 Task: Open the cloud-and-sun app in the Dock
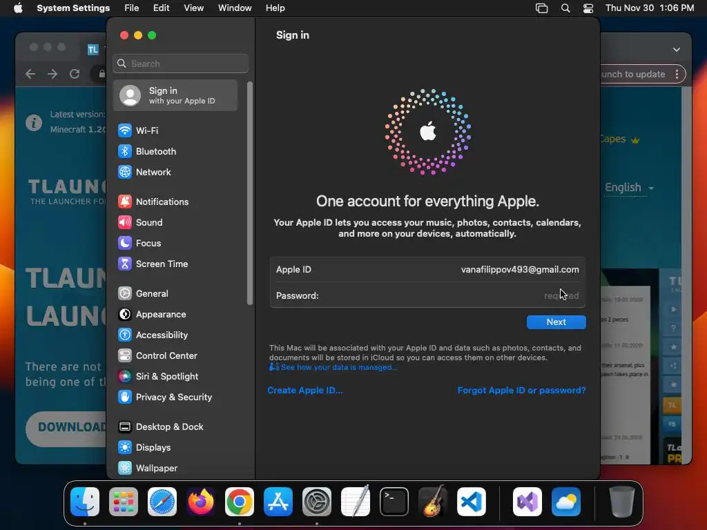coord(566,502)
